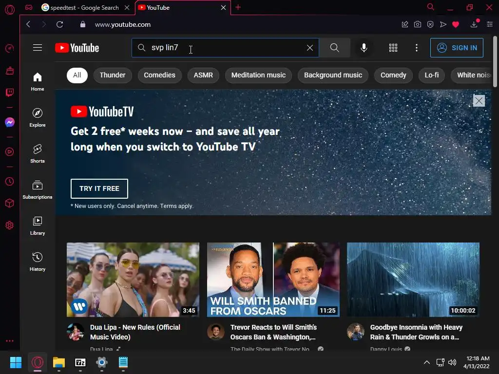This screenshot has width=499, height=374.
Task: Add page to bookmarks heart
Action: 456,24
